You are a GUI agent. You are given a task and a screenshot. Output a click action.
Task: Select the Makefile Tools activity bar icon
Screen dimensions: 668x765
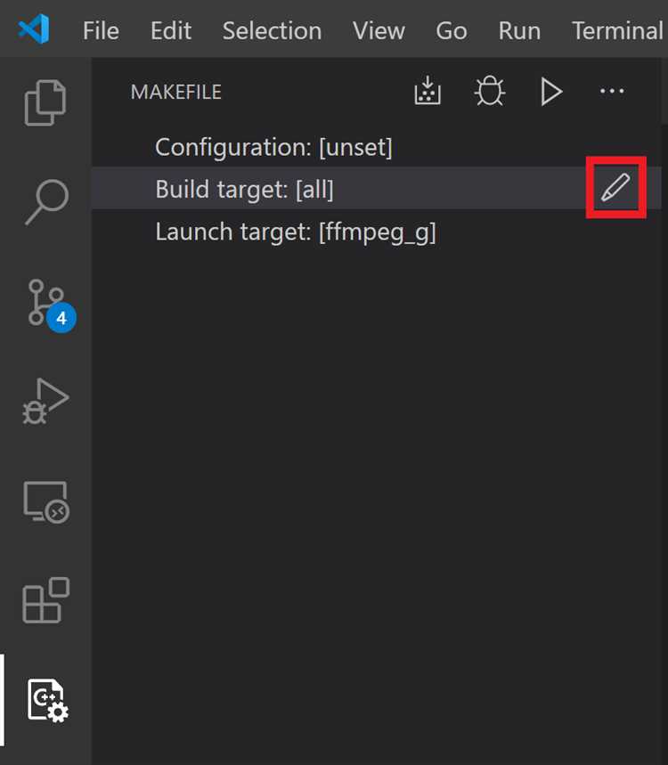click(x=45, y=701)
